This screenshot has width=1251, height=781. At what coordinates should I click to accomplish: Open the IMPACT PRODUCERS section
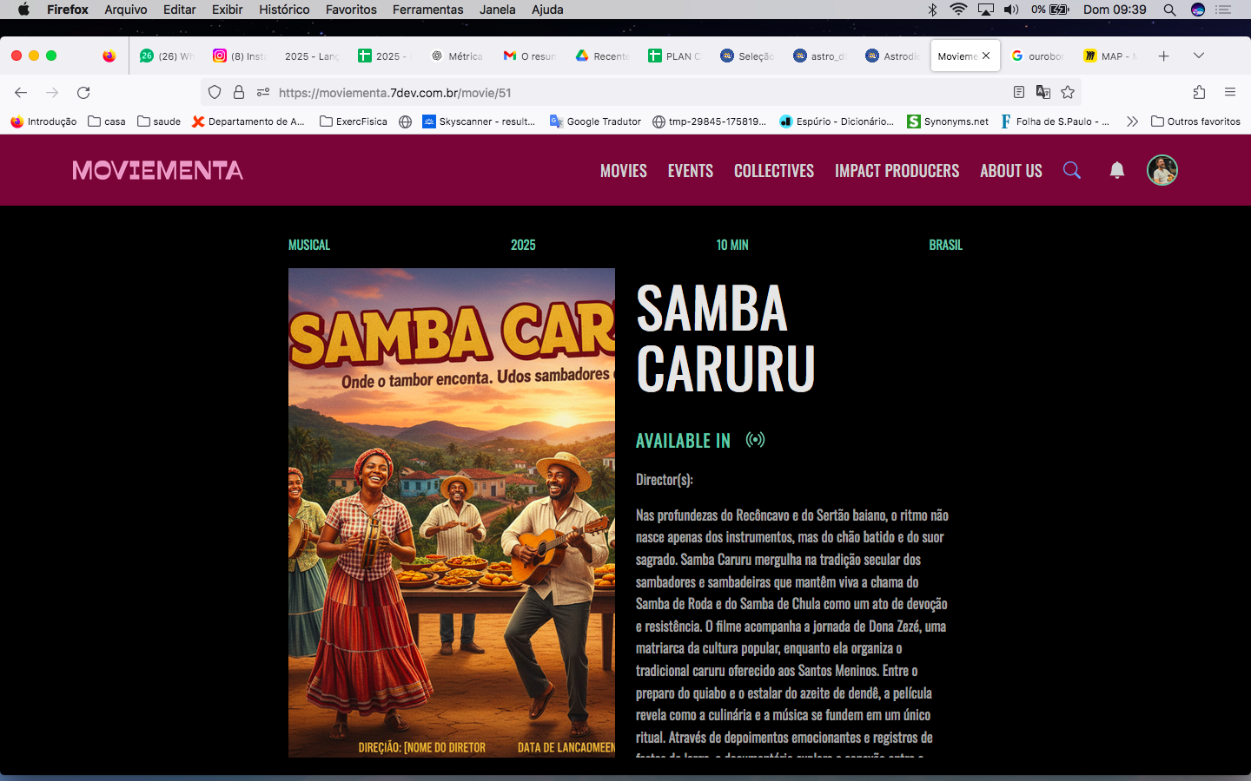point(897,171)
